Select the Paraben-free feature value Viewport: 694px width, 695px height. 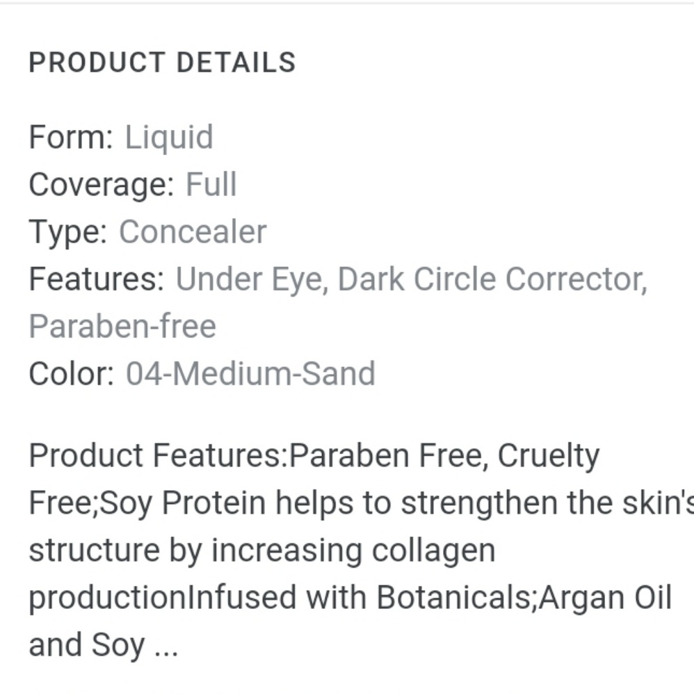[x=122, y=327]
